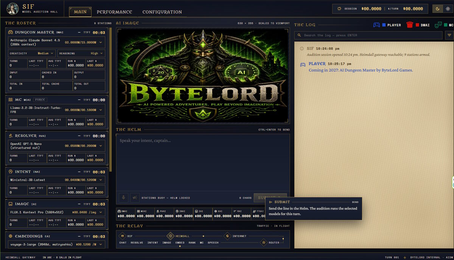Switch to dark mode with moon button
Viewport: 454px width, 260px height.
pos(438,9)
